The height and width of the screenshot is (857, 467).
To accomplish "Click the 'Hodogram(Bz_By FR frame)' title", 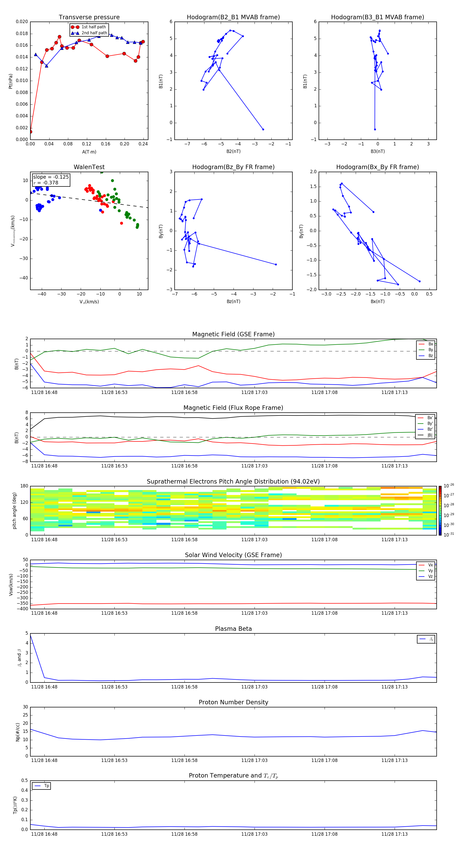I will [x=233, y=167].
